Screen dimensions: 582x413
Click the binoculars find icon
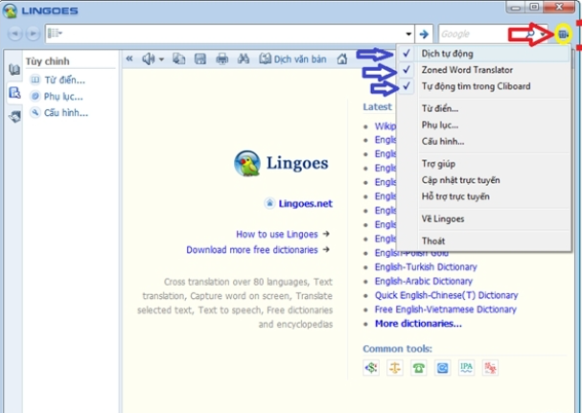244,58
